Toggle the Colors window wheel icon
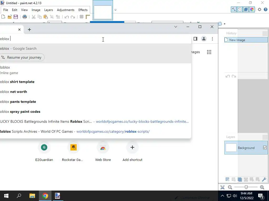269x201 pixels. (x=252, y=9)
